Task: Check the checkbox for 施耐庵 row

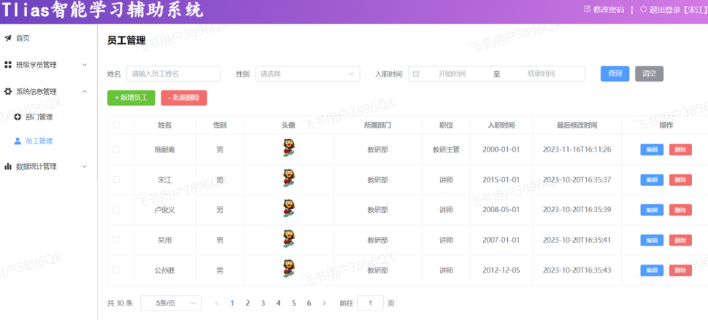Action: point(117,149)
